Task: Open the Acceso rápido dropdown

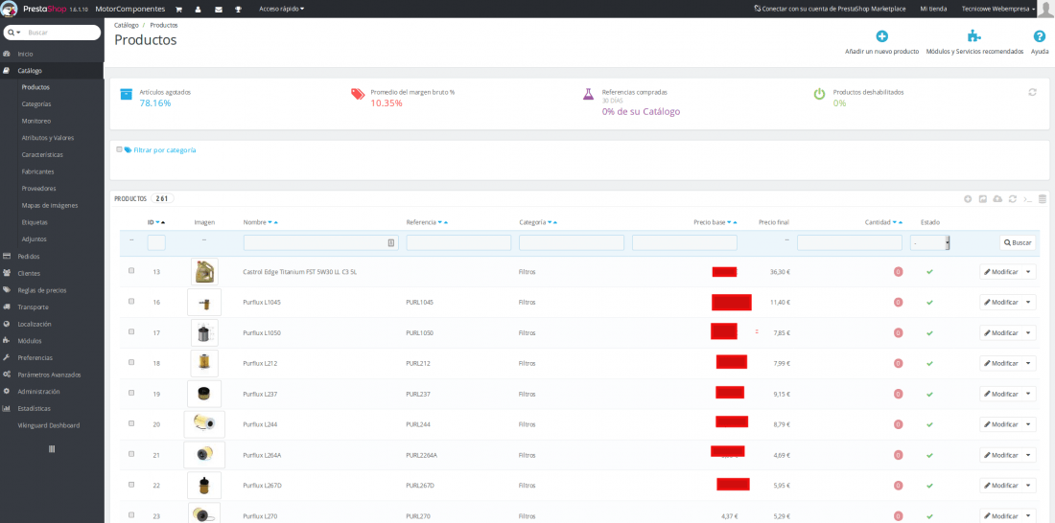Action: click(281, 10)
